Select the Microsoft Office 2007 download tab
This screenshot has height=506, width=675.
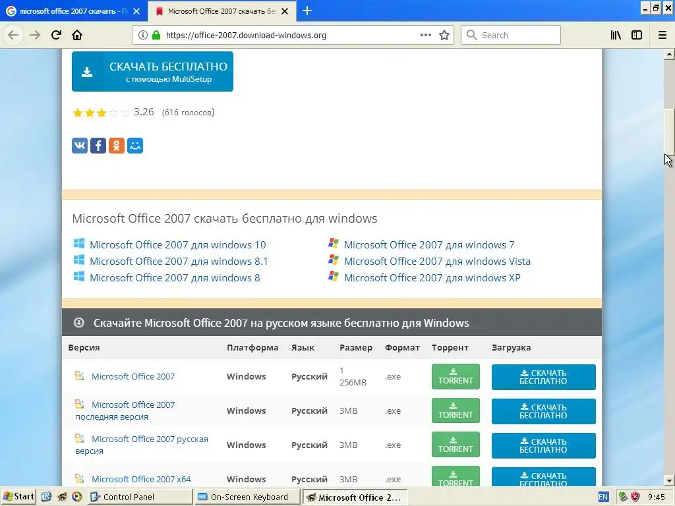point(221,11)
